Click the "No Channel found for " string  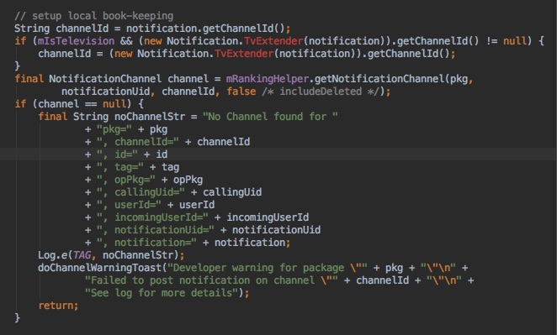[270, 117]
